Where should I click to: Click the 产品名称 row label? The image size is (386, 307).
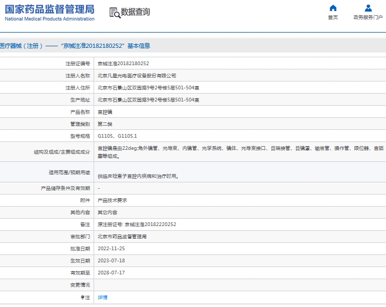click(x=80, y=112)
